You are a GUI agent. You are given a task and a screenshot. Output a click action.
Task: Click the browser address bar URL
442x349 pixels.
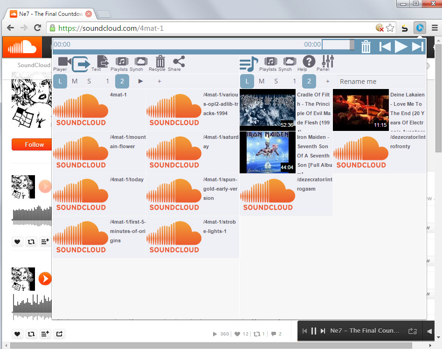110,28
